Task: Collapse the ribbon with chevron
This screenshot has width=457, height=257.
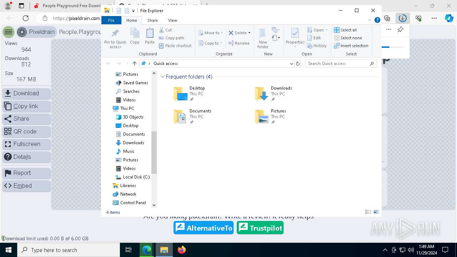Action: pyautogui.click(x=370, y=20)
